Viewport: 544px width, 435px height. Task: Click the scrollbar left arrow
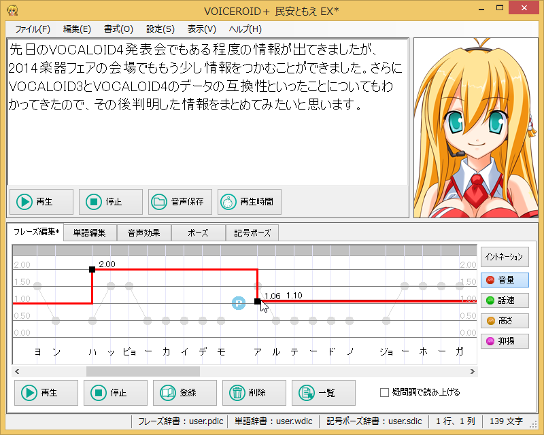click(x=17, y=372)
